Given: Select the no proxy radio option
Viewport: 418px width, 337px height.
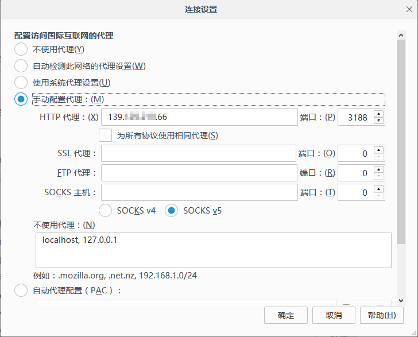Looking at the screenshot, I should point(21,49).
